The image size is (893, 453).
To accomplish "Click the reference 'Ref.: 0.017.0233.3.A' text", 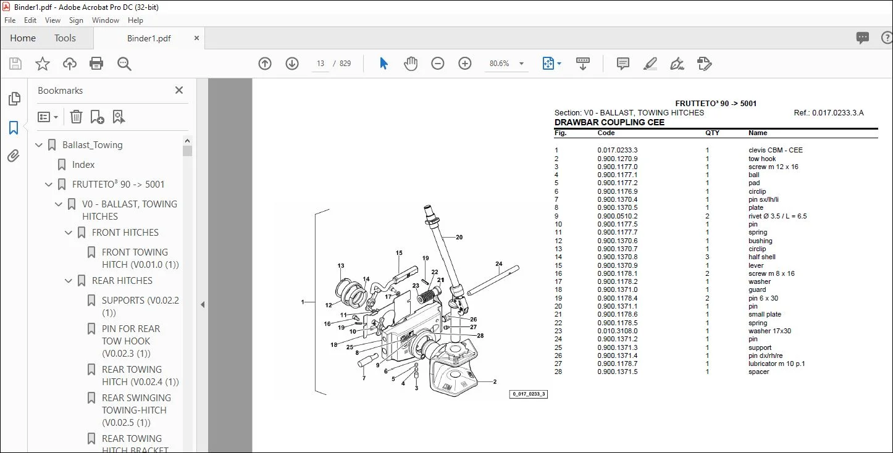I will tap(829, 113).
